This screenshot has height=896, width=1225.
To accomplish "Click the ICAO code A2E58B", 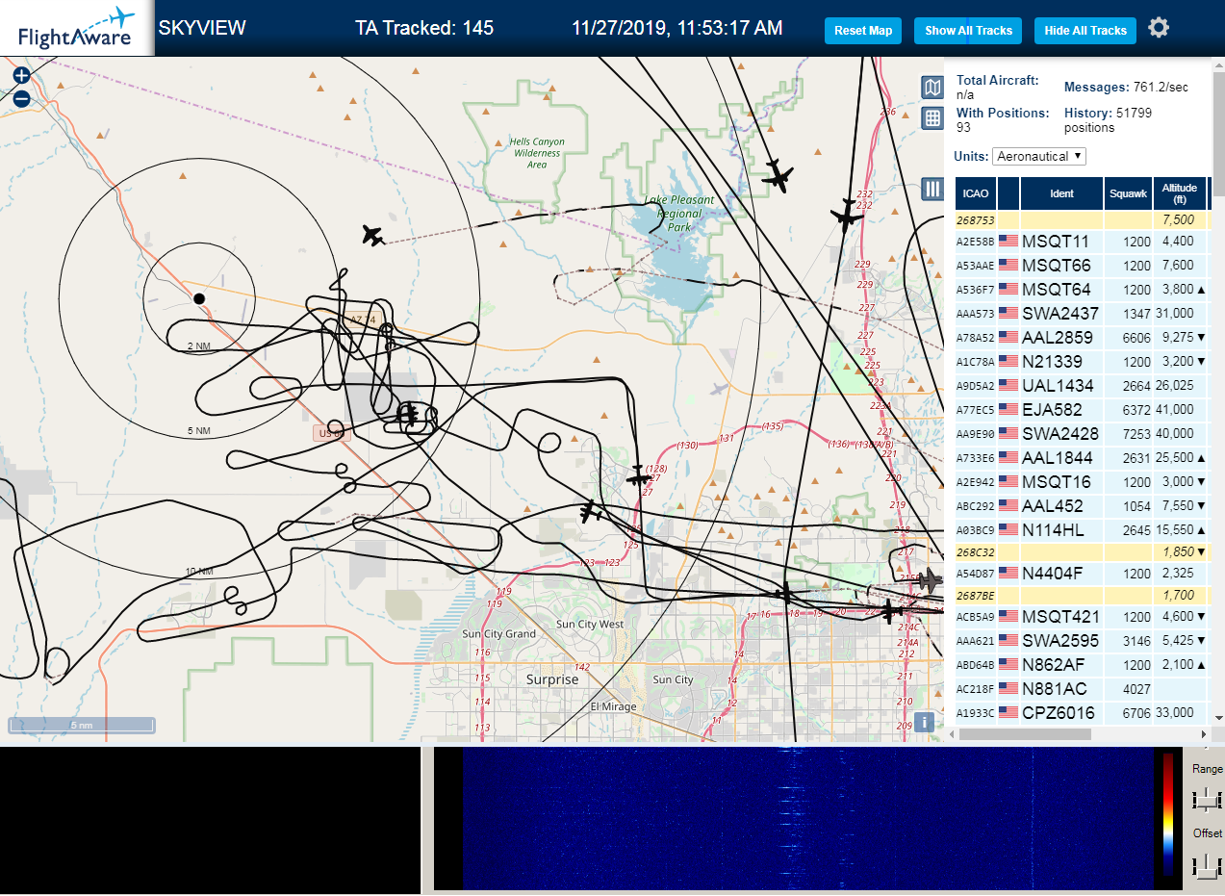I will click(x=975, y=242).
